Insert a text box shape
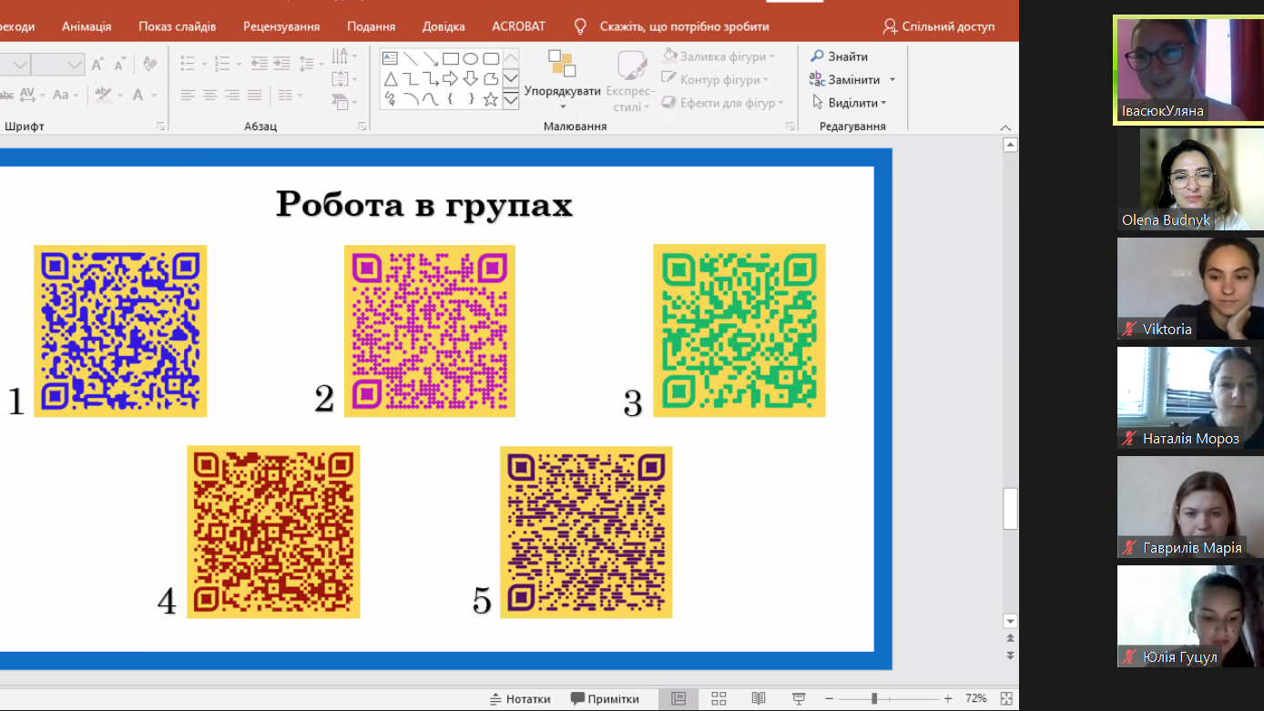Screen dimensions: 1264x711 (390, 59)
